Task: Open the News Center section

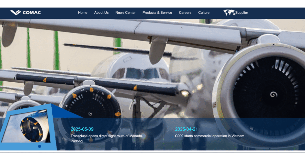Action: pos(125,13)
